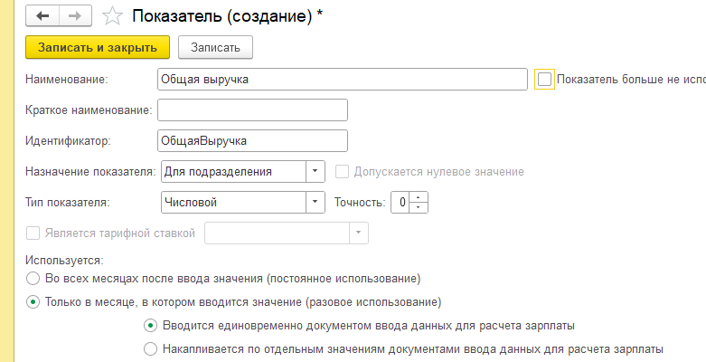Go forward using the right arrow

point(75,16)
